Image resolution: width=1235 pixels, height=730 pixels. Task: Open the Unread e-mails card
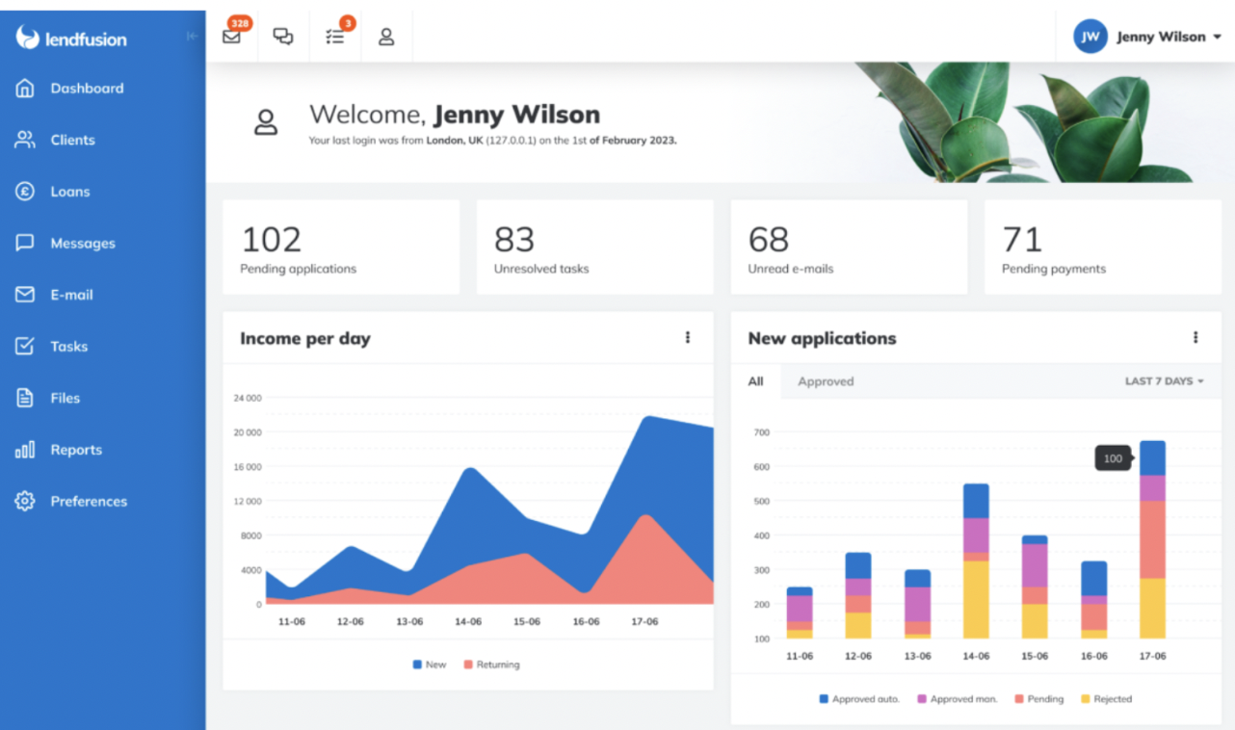(x=848, y=248)
